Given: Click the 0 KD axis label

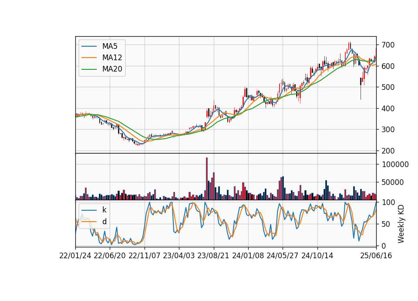Looking at the screenshot, I should [384, 246].
